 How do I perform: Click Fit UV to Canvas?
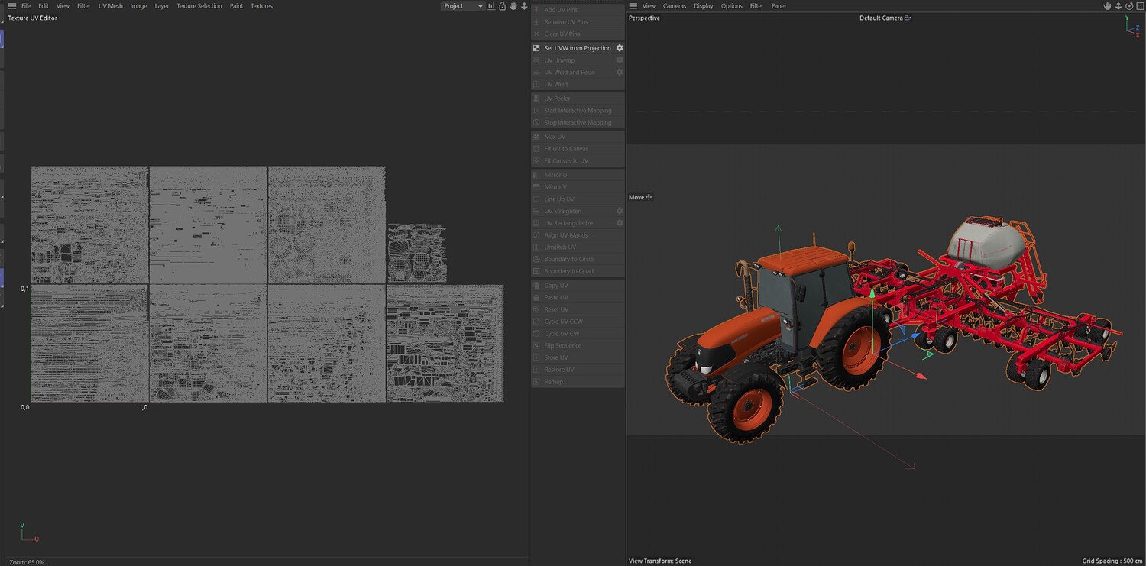coord(578,149)
